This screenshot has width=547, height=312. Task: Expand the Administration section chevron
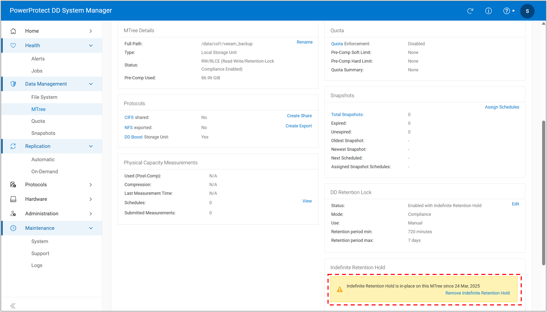tap(91, 214)
